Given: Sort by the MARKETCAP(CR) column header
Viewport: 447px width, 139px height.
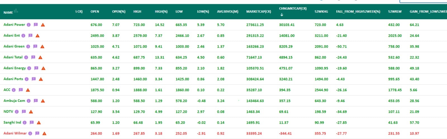Looking at the screenshot, I should coord(259,12).
